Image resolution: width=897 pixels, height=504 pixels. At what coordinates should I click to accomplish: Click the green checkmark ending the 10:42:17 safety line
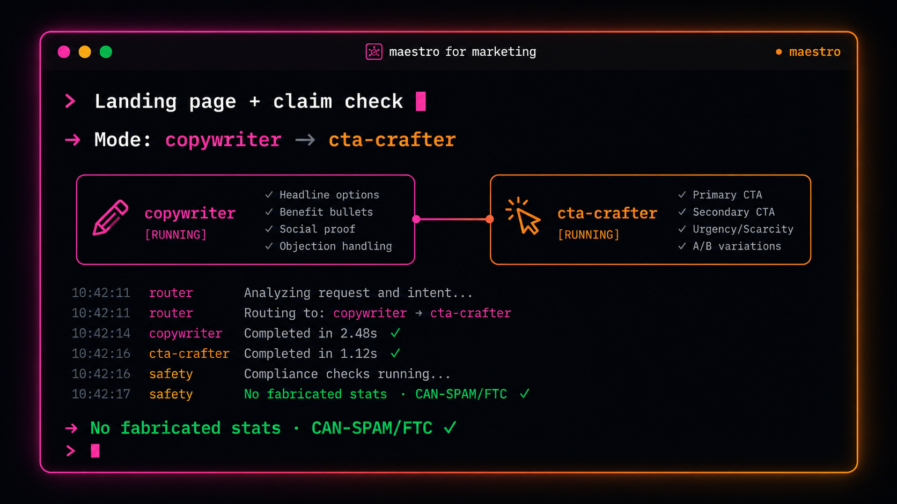pyautogui.click(x=525, y=394)
